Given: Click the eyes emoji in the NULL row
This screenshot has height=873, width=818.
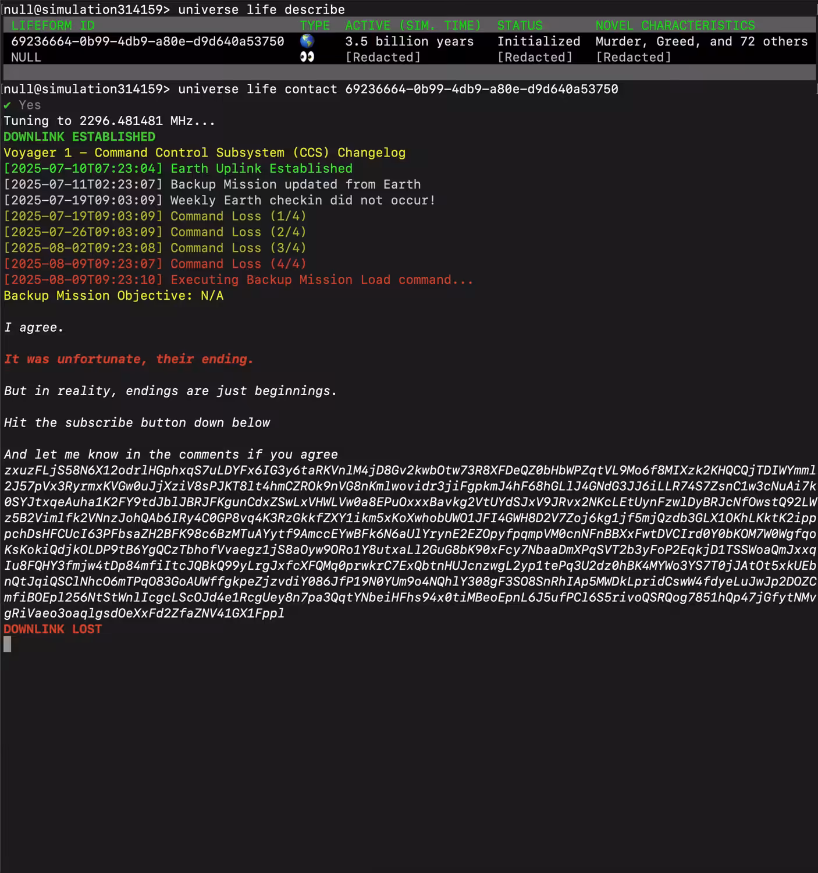Looking at the screenshot, I should 307,57.
